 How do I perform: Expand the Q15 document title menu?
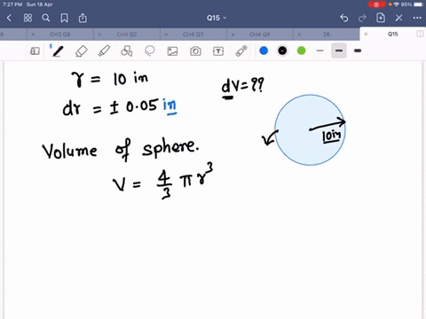217,18
